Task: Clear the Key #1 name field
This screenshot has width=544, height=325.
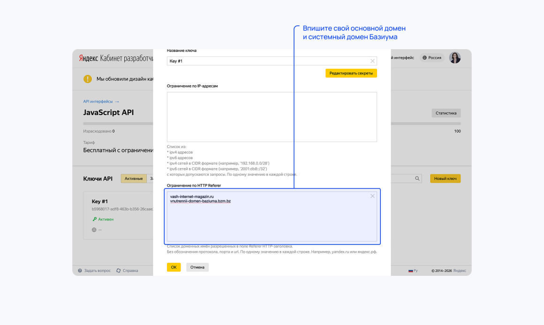Action: coord(372,61)
